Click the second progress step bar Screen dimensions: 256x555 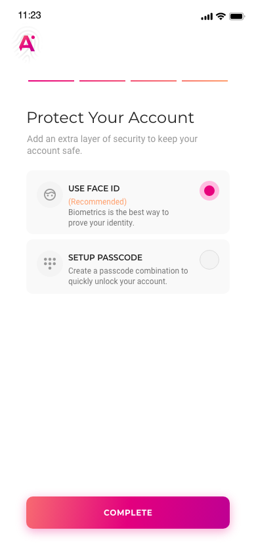pos(102,81)
